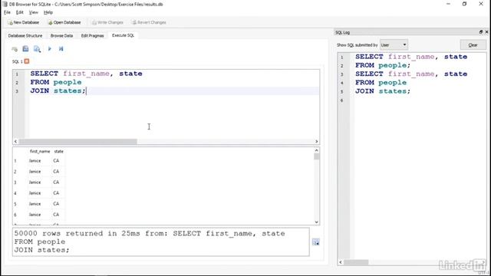Click Revert Changes toolbar button

[x=149, y=22]
